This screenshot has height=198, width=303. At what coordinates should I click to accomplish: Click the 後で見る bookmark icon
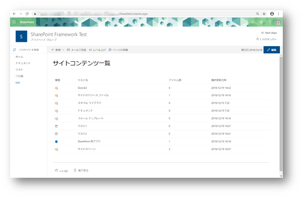pyautogui.click(x=75, y=170)
